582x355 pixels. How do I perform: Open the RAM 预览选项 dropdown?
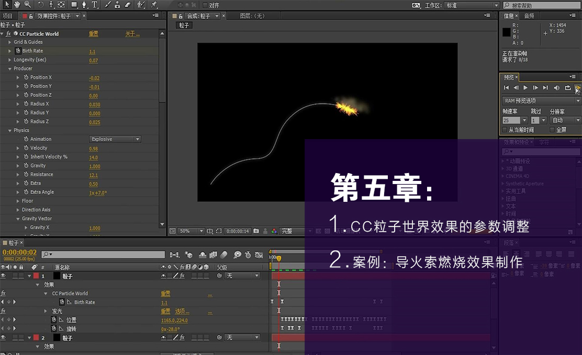click(x=541, y=100)
